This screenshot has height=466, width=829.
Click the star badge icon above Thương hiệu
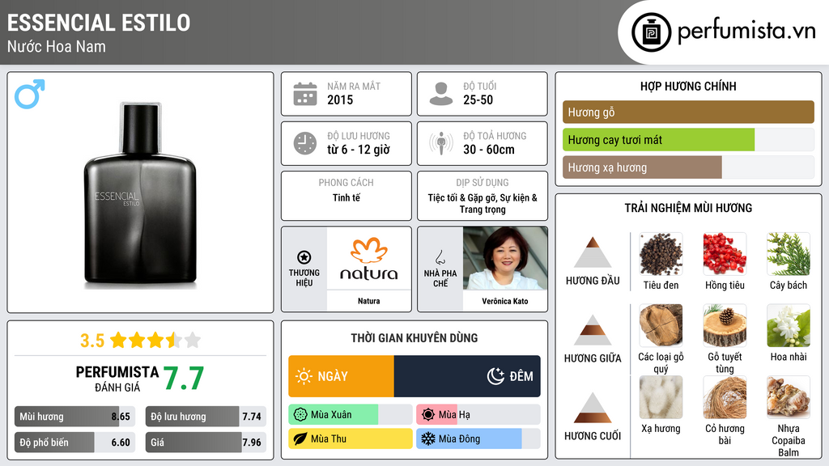tap(304, 257)
